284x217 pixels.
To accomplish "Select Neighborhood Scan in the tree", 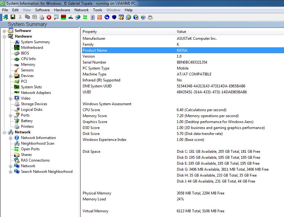I will [38, 143].
